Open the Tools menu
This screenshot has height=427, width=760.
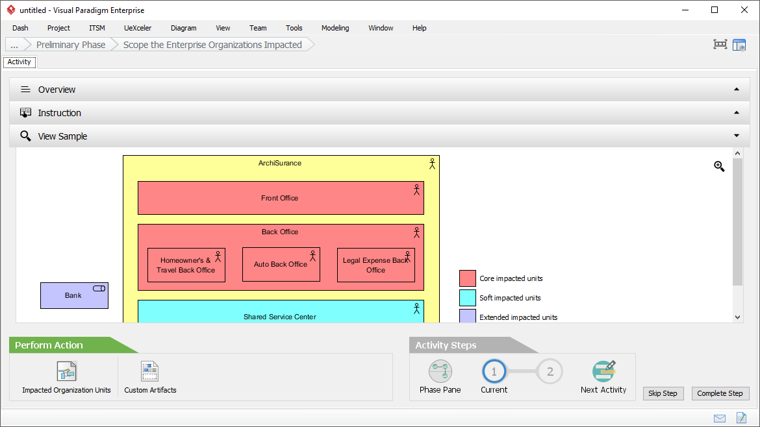point(294,28)
